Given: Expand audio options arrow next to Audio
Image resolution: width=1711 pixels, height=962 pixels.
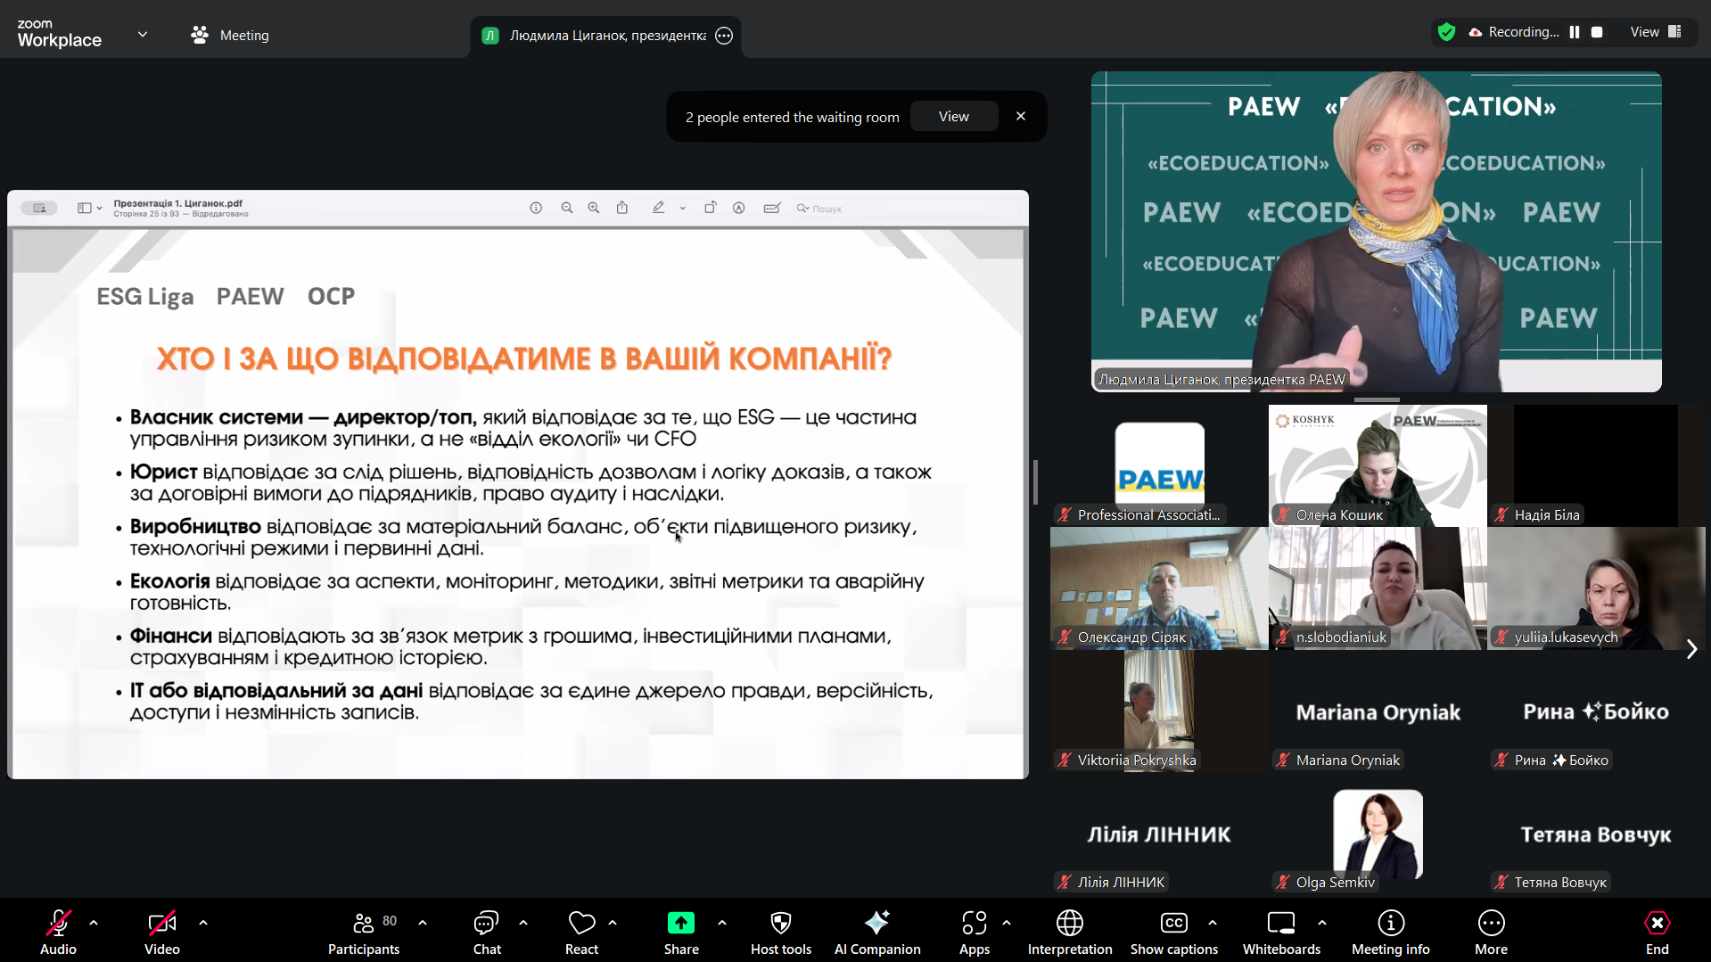Looking at the screenshot, I should (94, 923).
